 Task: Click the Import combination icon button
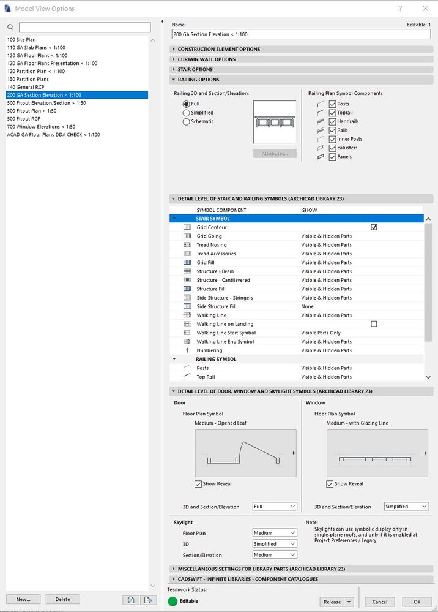(x=131, y=600)
